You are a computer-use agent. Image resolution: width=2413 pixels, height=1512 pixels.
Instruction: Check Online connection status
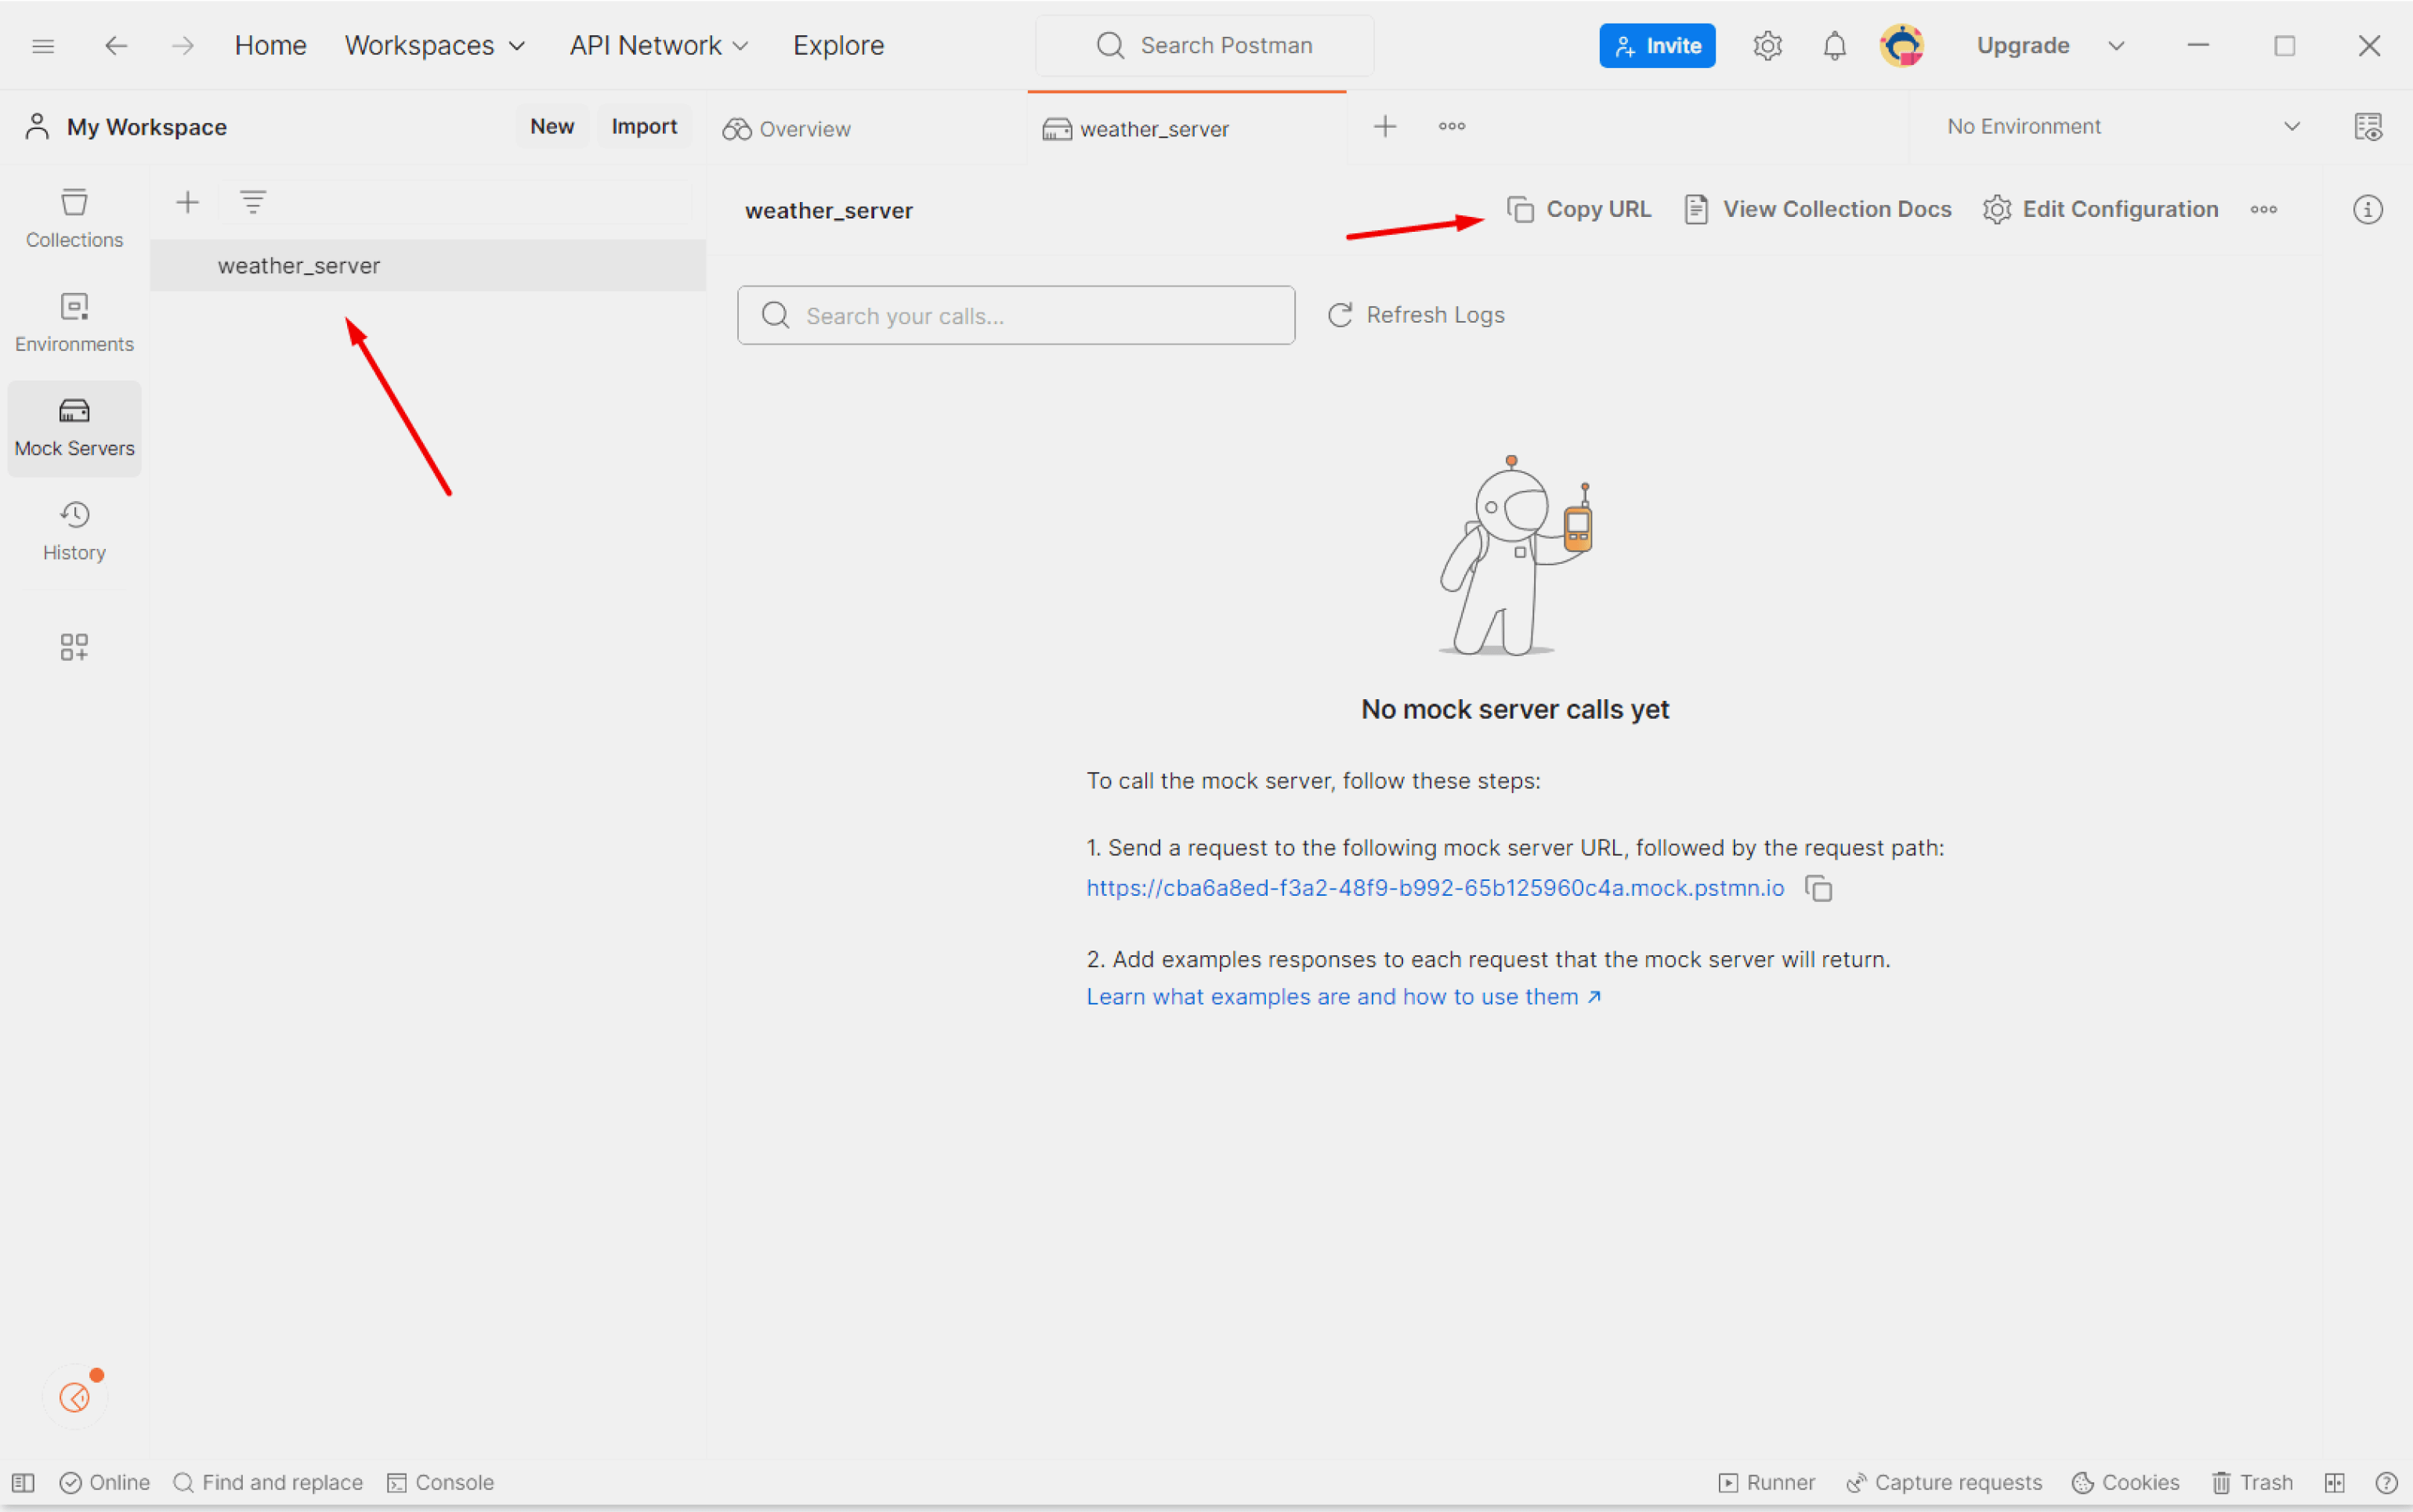click(104, 1482)
